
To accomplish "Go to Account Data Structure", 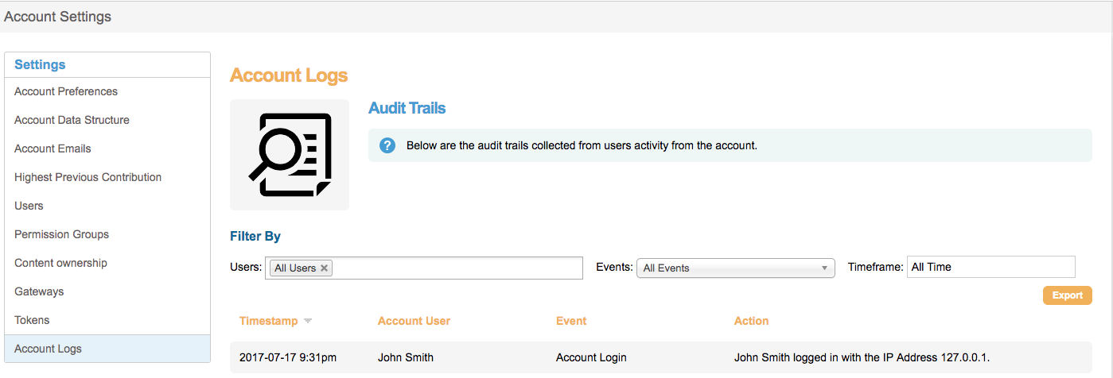I will coord(72,120).
